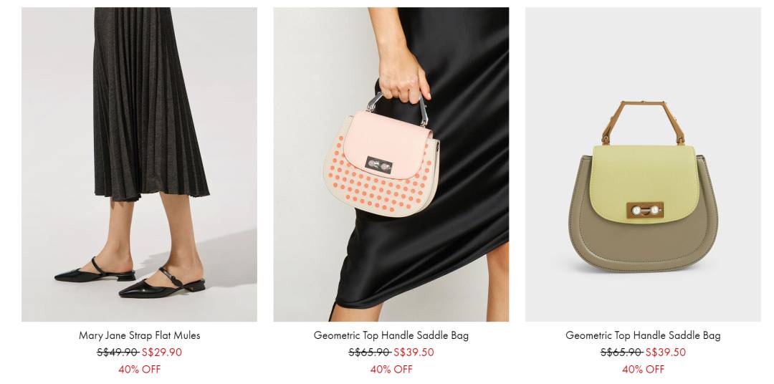Click the gold turn-lock clasp on the olive bag

pos(645,210)
